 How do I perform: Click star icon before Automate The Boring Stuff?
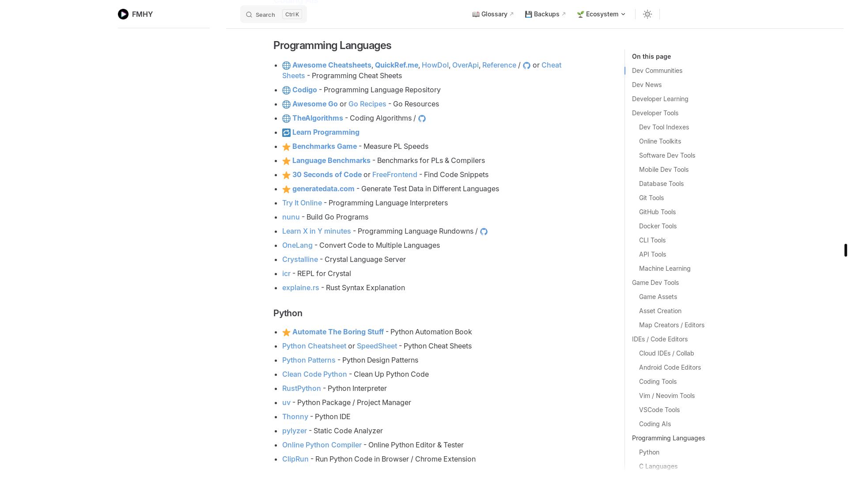point(286,332)
